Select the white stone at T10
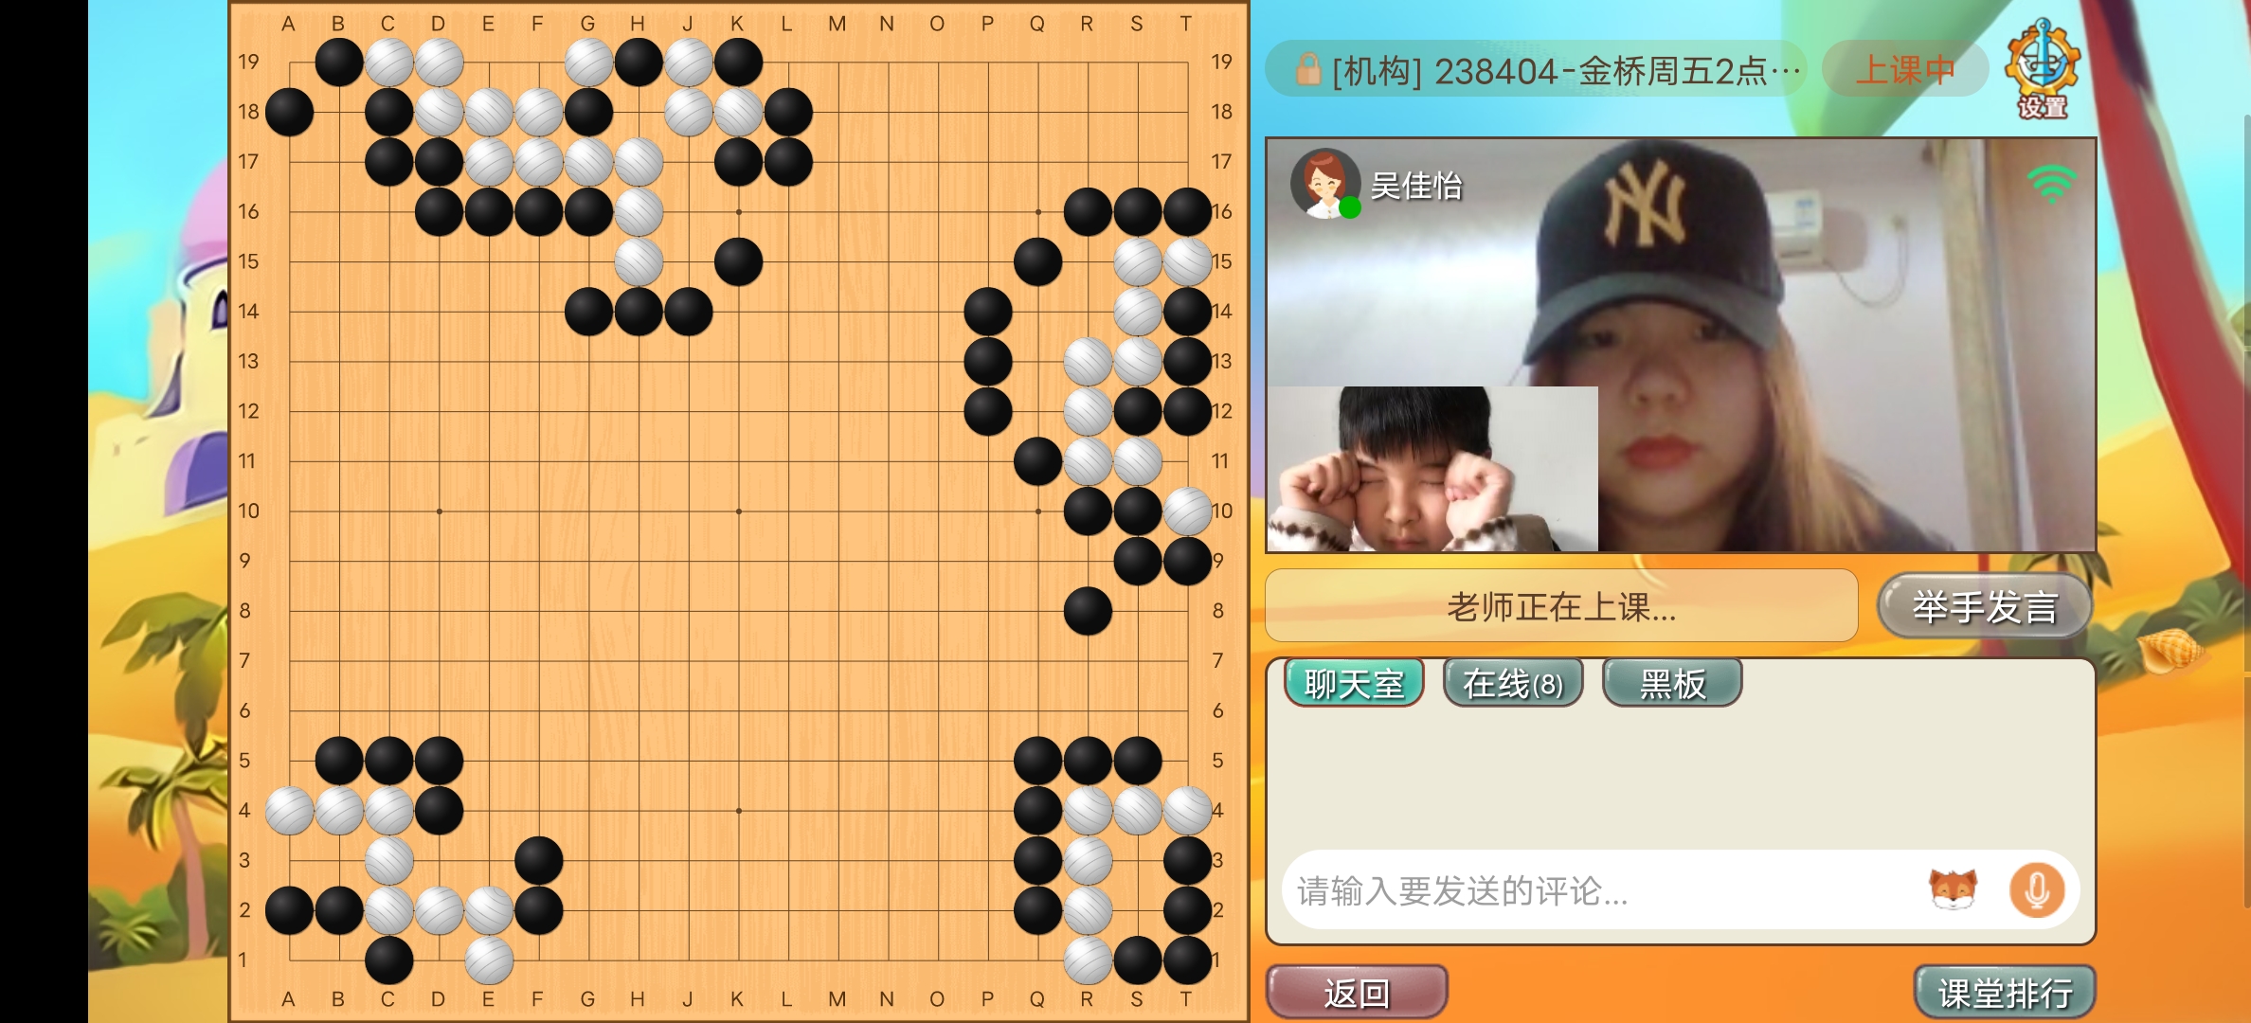 tap(1187, 511)
